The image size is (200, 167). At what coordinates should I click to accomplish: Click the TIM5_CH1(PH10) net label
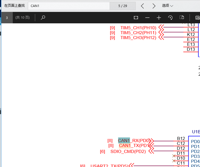(x=138, y=28)
